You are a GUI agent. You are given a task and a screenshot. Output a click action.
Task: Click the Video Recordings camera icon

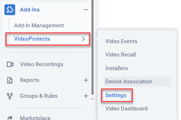click(x=10, y=64)
